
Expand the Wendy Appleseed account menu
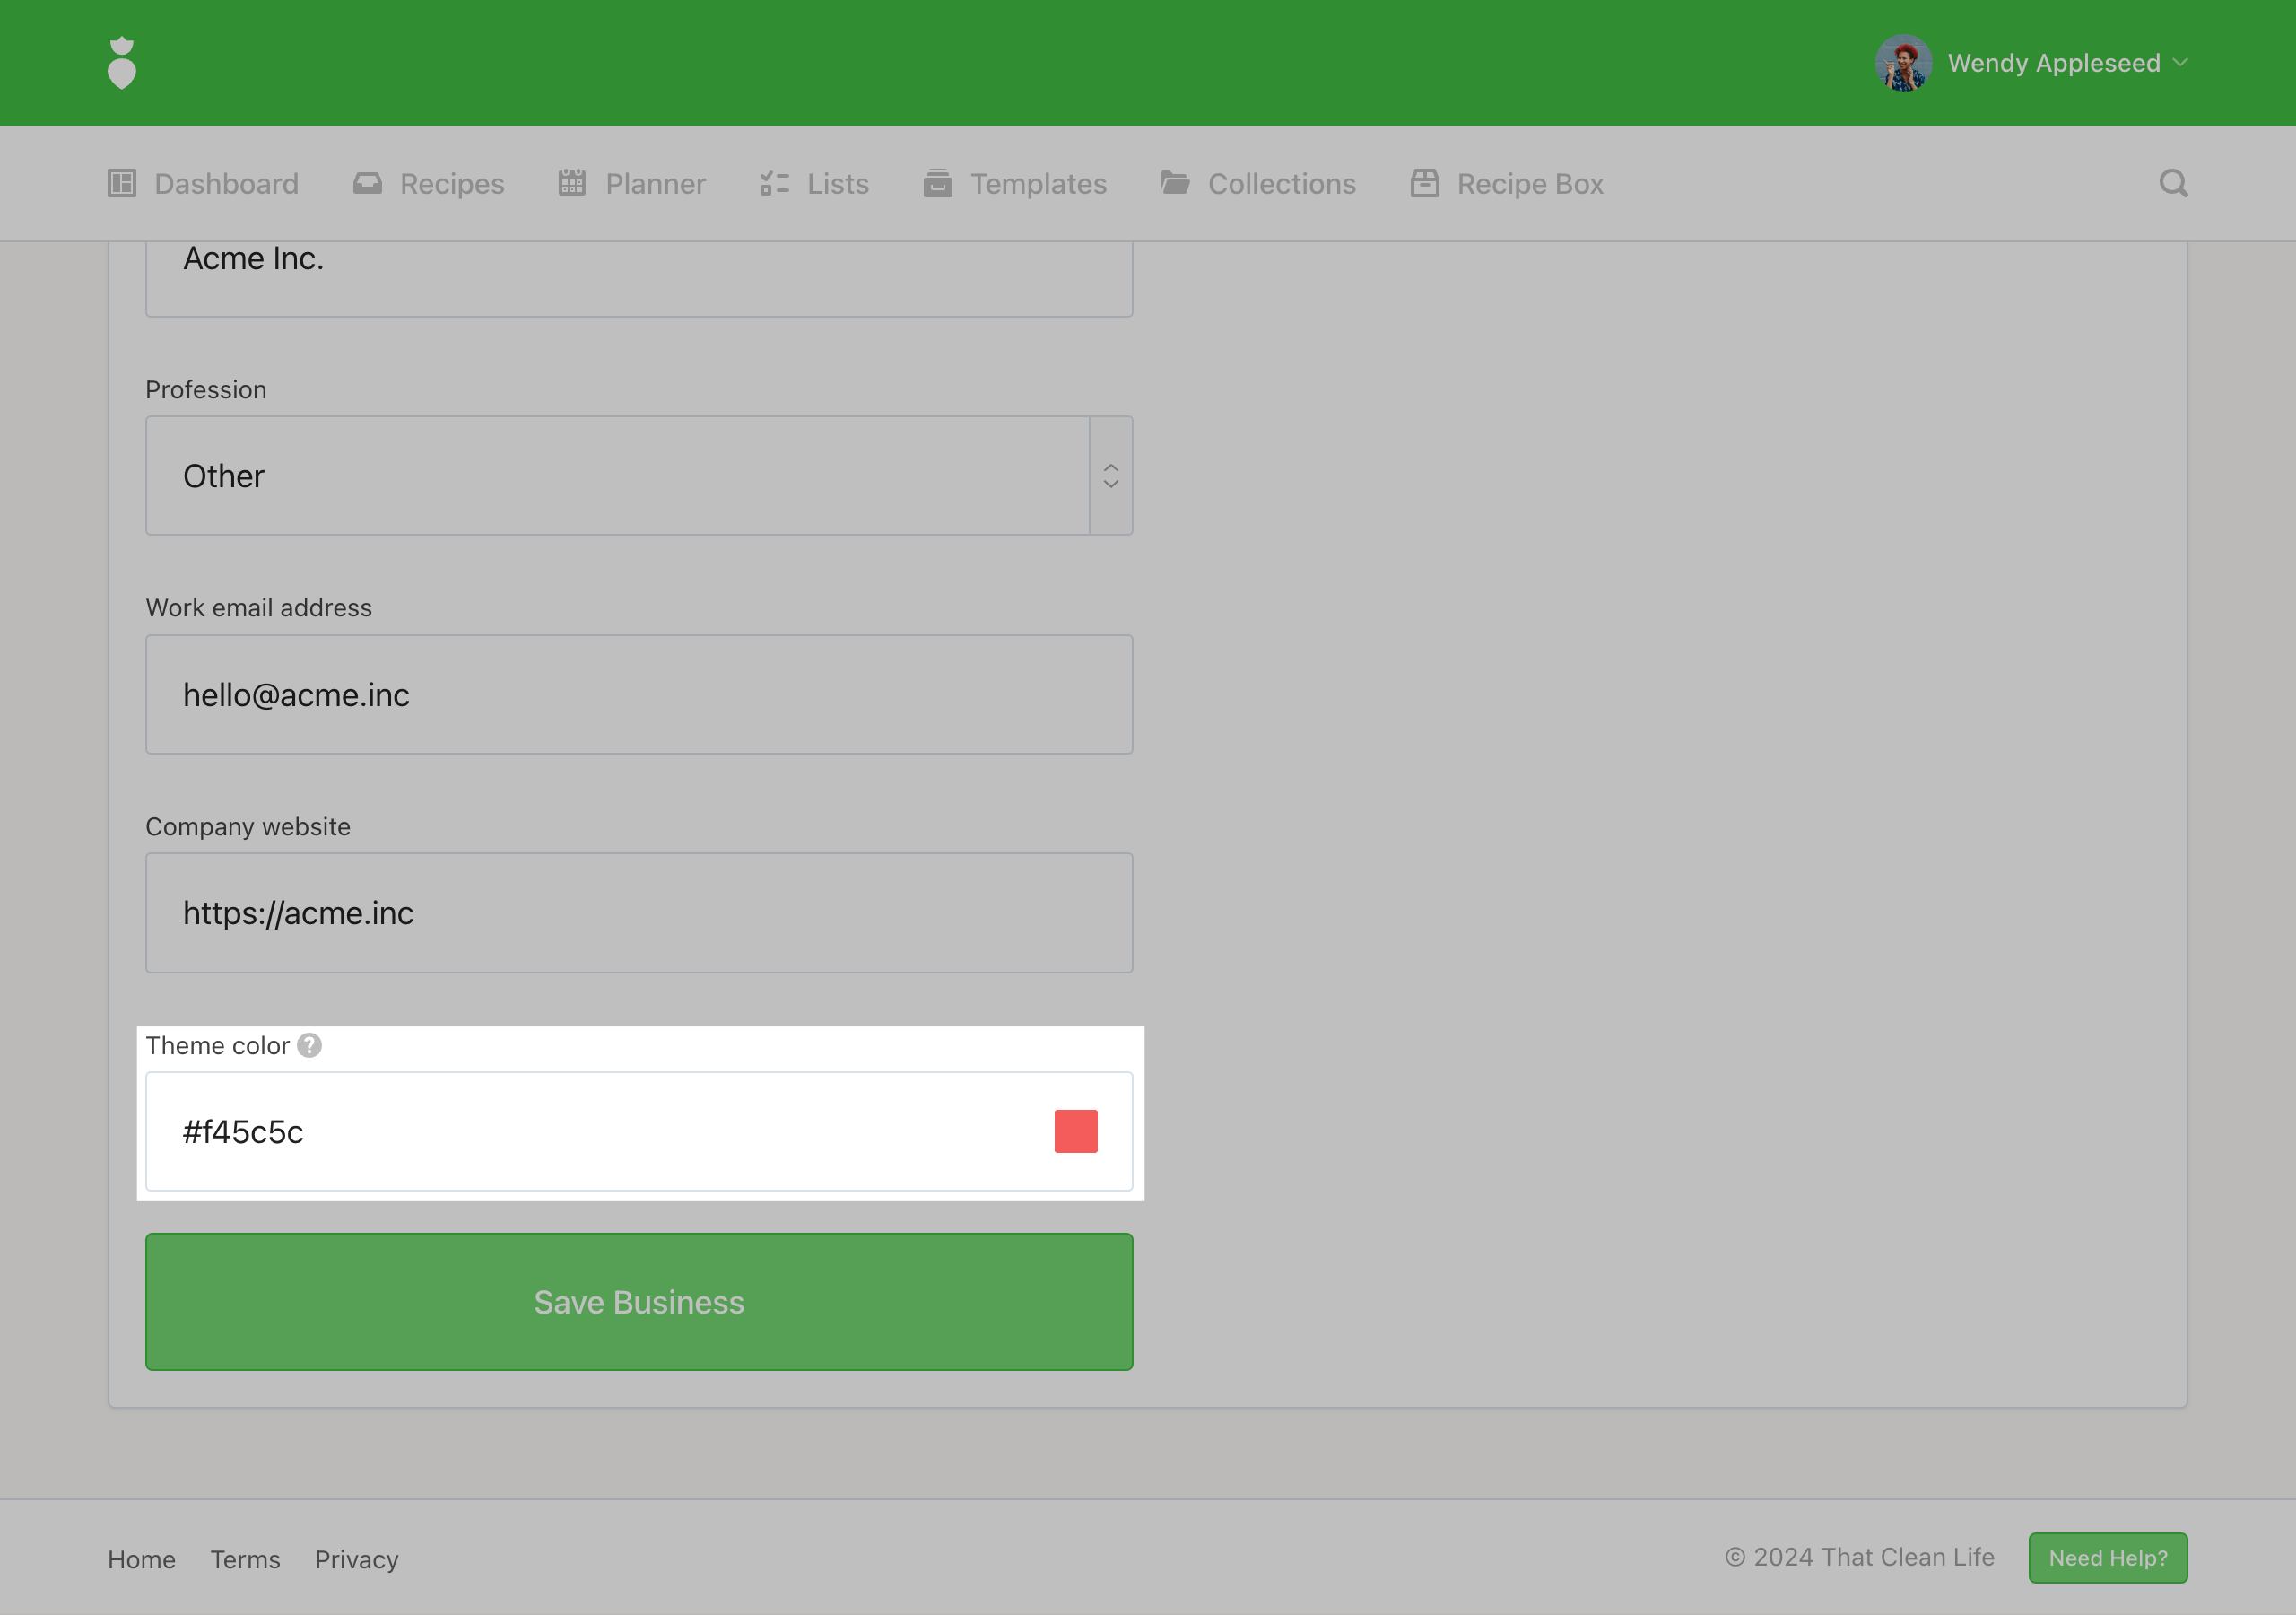pos(2180,63)
